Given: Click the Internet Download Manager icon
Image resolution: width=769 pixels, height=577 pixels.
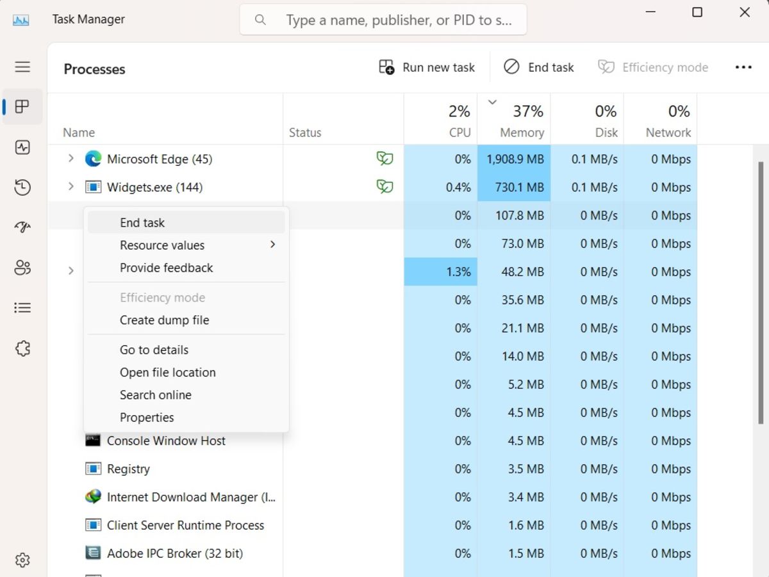Looking at the screenshot, I should pyautogui.click(x=93, y=497).
